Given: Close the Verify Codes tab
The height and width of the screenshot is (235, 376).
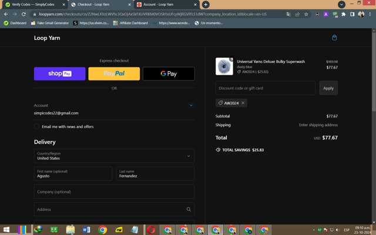Looking at the screenshot, I should pos(63,5).
